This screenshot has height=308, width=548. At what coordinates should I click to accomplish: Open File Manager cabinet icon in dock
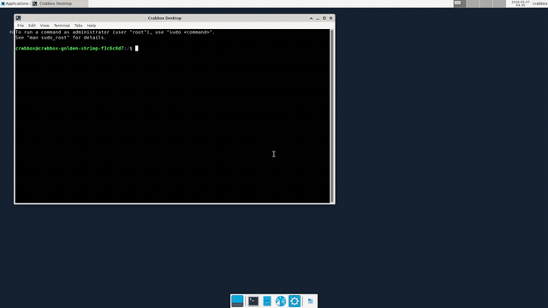pos(267,301)
